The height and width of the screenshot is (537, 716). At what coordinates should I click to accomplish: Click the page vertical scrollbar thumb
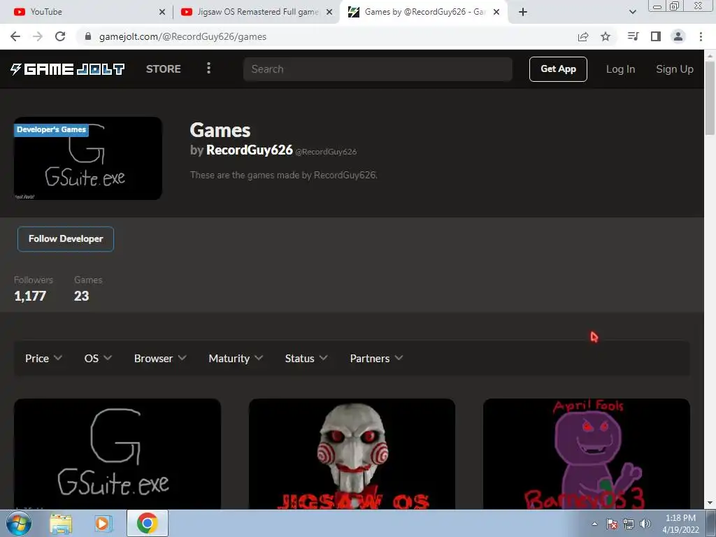coord(710,98)
